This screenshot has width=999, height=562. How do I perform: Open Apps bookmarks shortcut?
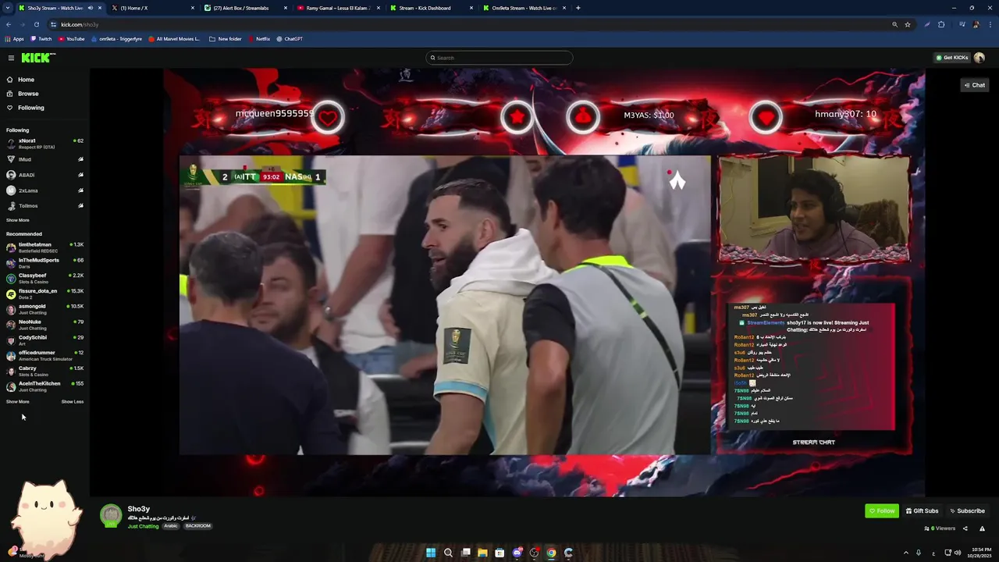(14, 38)
